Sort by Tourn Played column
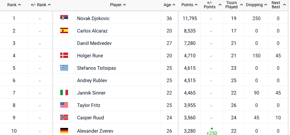 [234, 5]
